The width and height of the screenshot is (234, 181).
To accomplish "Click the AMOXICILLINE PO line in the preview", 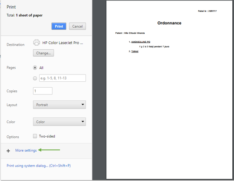I will 141,42.
